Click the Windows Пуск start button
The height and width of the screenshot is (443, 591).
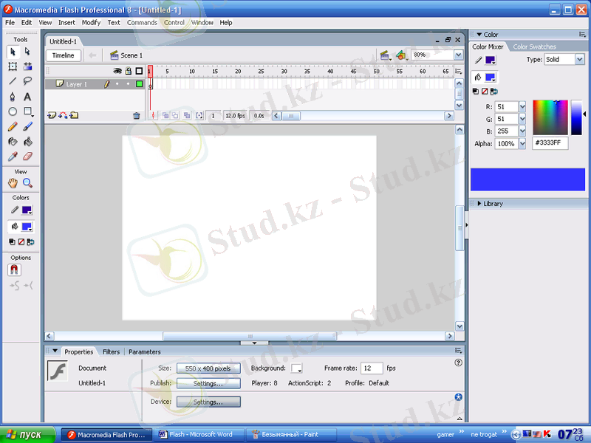click(x=28, y=435)
